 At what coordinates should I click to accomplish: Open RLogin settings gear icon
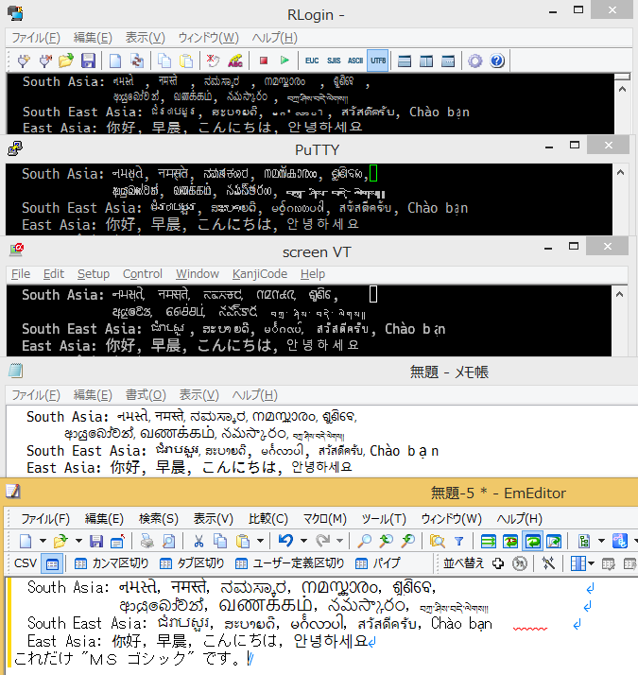(x=475, y=61)
